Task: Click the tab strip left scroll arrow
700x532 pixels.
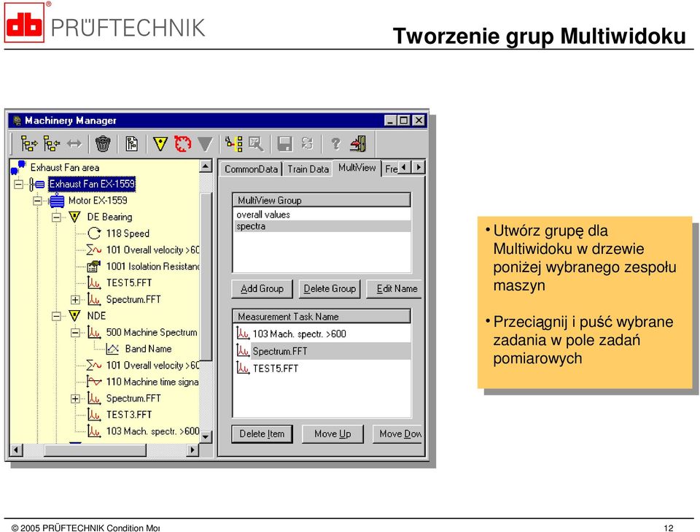Action: (x=405, y=167)
